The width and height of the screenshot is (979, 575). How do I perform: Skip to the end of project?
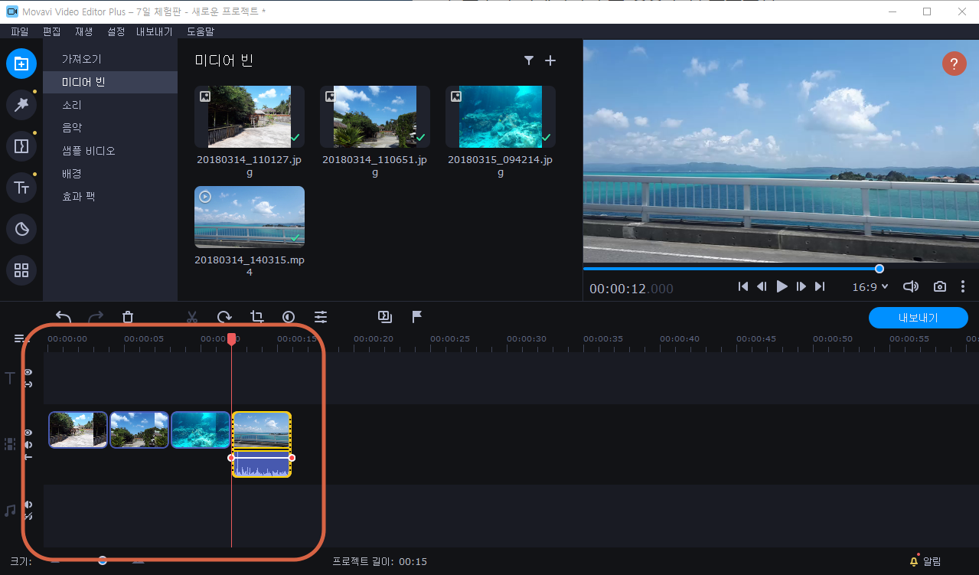(x=820, y=286)
